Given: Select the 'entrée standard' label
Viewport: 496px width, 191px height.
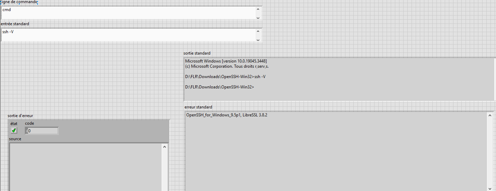Looking at the screenshot, I should [15, 24].
